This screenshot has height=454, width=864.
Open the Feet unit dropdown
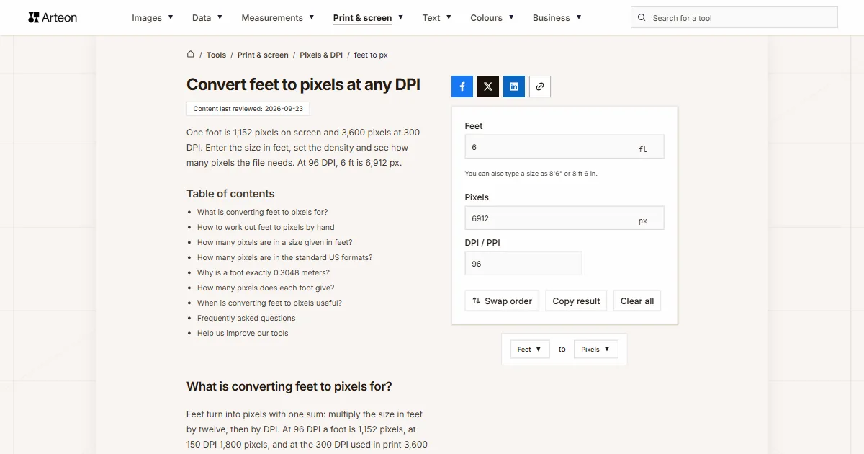[x=530, y=350]
